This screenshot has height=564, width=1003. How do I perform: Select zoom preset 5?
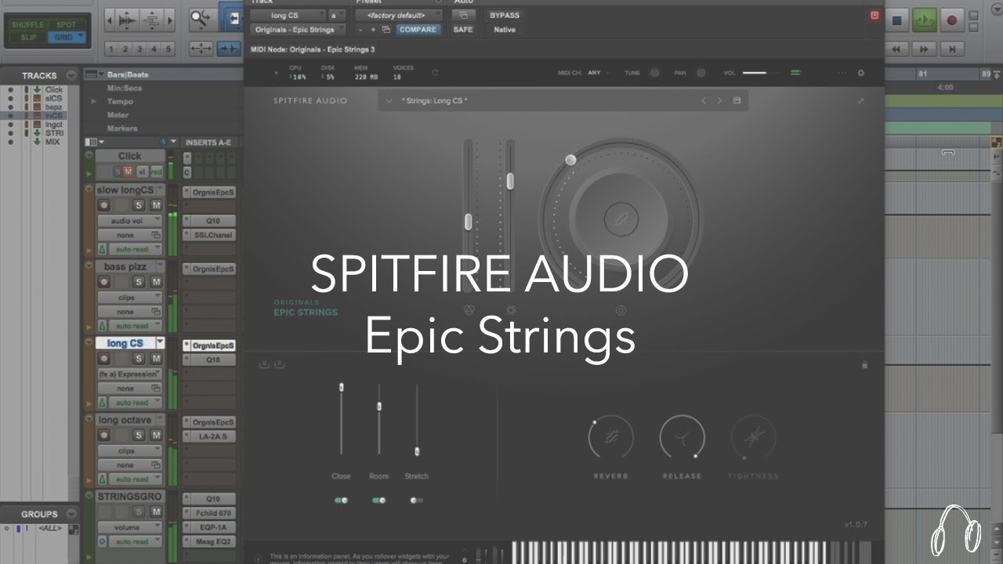[168, 49]
